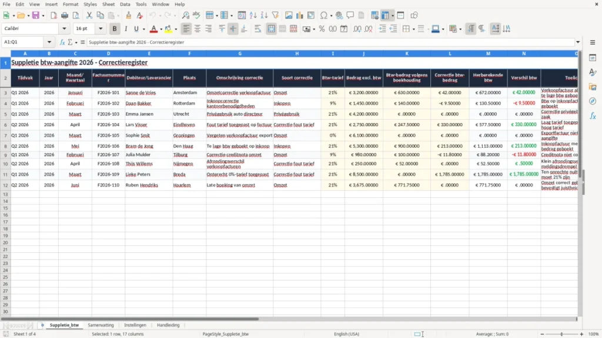Switch to the Instellingen sheet tab

(135, 325)
